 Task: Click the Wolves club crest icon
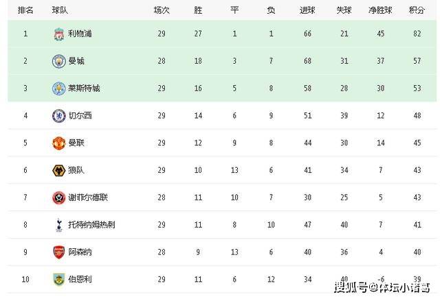(58, 170)
